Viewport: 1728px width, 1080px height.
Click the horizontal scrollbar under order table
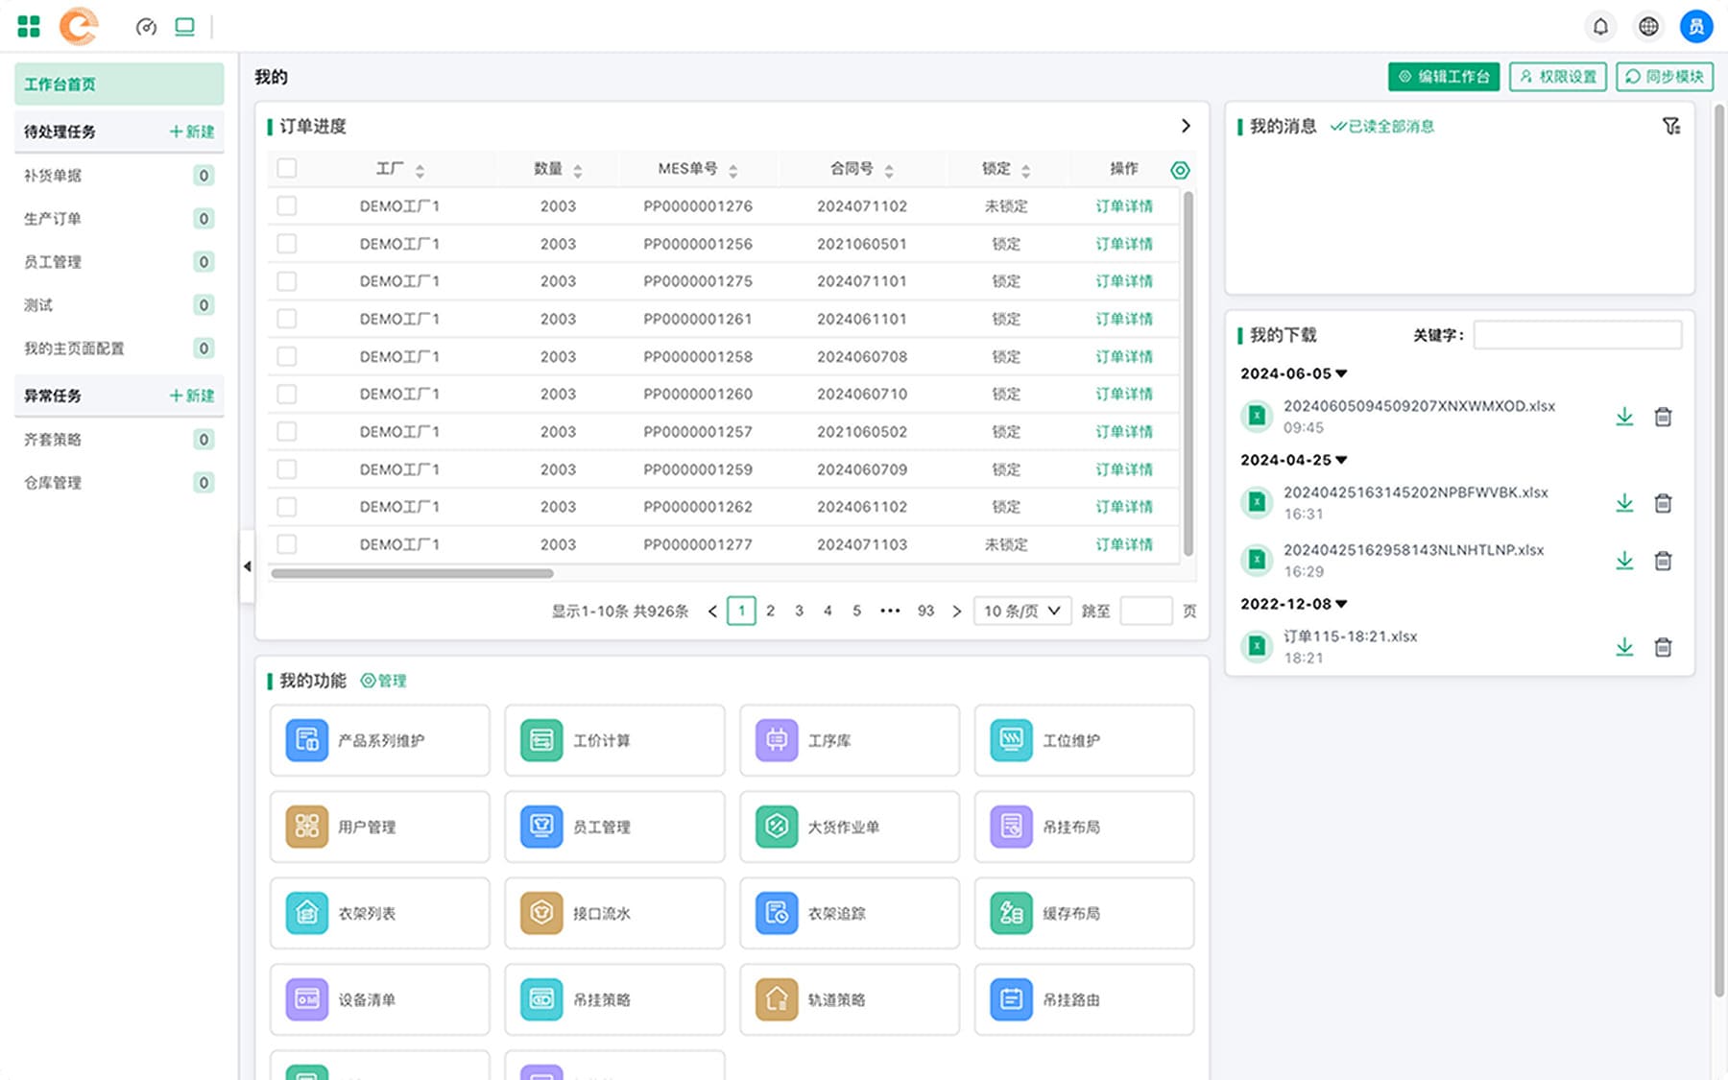click(413, 573)
